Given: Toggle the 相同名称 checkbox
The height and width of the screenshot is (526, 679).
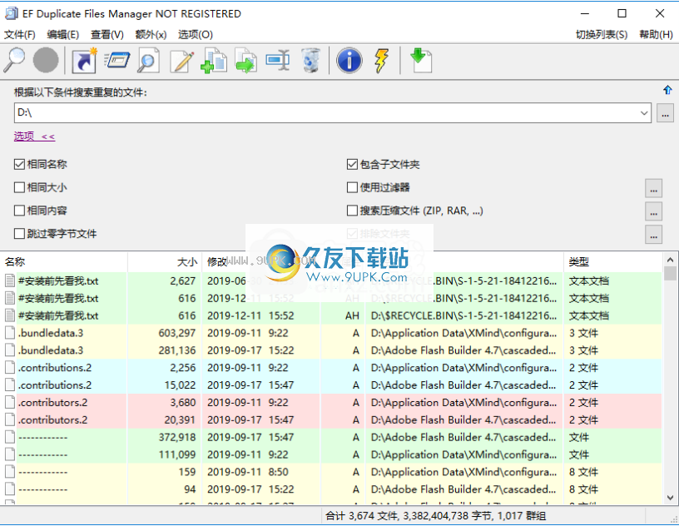Looking at the screenshot, I should tap(19, 164).
